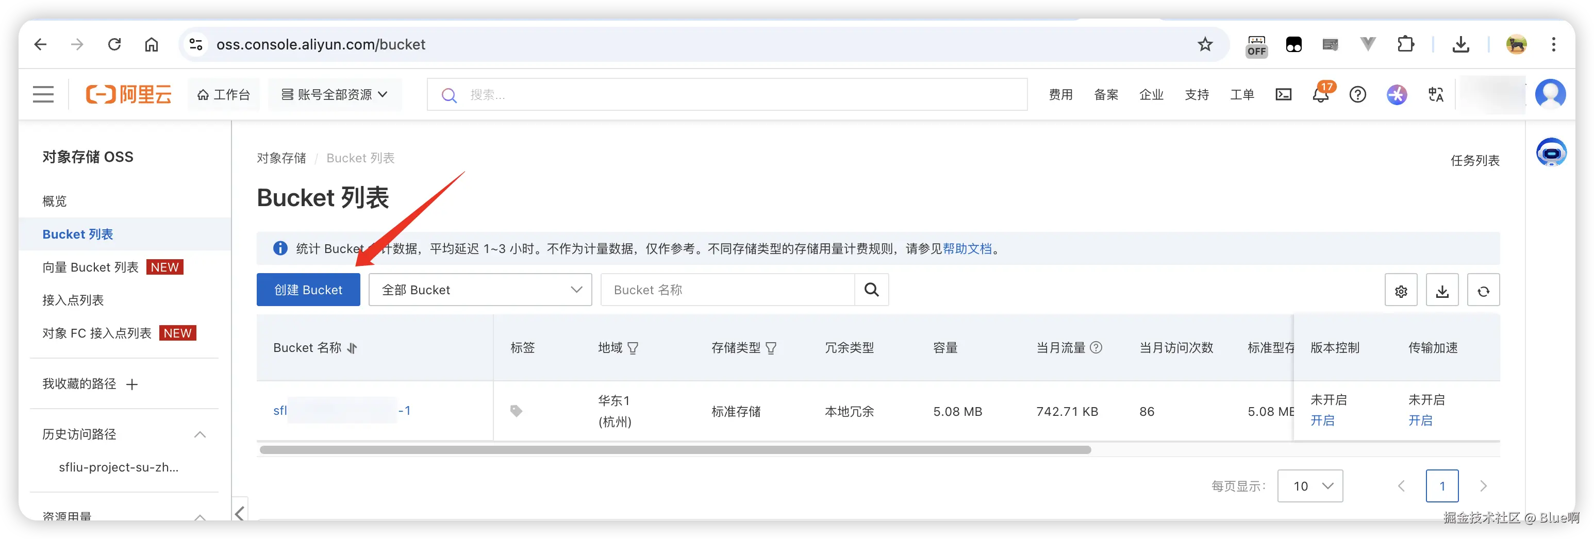
Task: Open 概览 in the sidebar
Action: 55,201
